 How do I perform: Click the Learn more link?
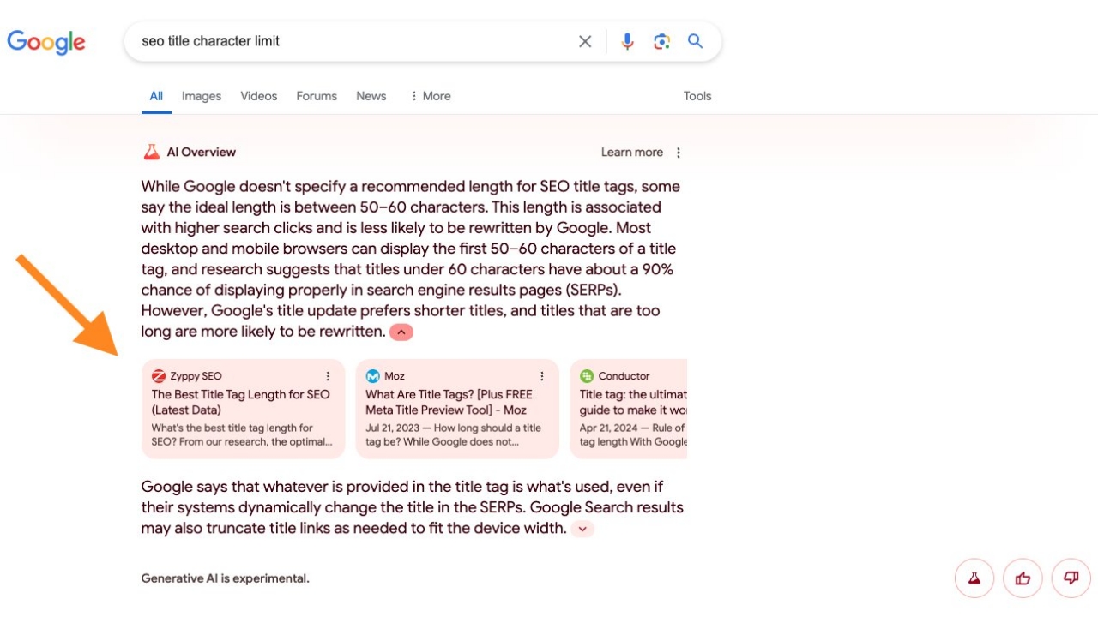click(631, 152)
